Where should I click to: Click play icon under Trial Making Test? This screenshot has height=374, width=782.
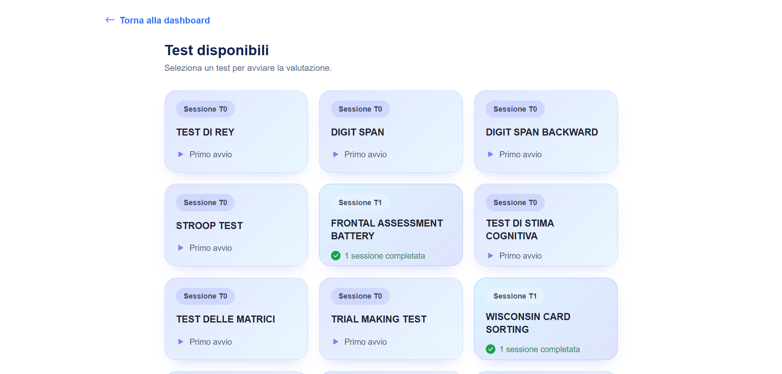(x=336, y=342)
